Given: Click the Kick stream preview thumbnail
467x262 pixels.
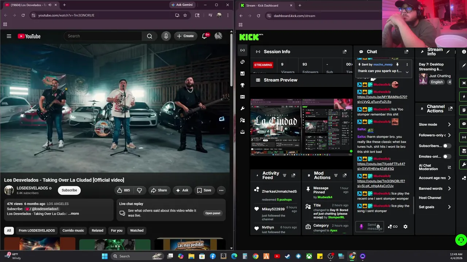Looking at the screenshot, I should (301, 127).
